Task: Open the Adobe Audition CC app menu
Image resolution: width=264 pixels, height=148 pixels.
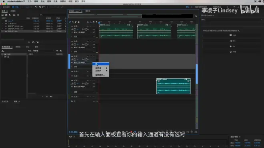Action: pyautogui.click(x=16, y=1)
